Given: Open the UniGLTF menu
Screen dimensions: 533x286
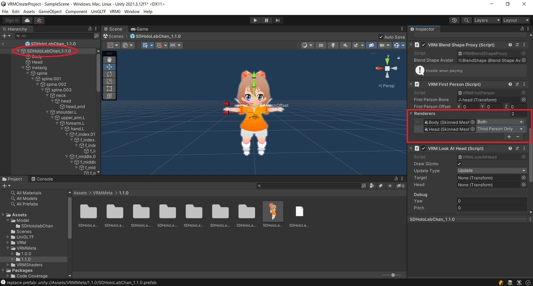Looking at the screenshot, I should pos(99,12).
